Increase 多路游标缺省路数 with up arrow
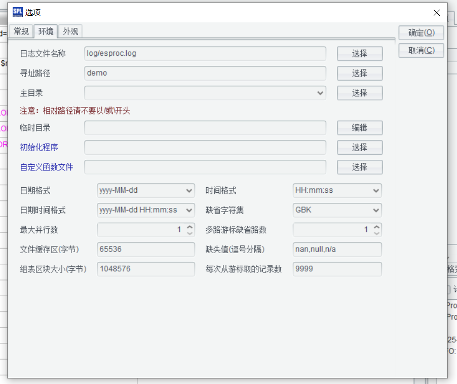Viewport: 457px width, 384px height. tap(376, 227)
